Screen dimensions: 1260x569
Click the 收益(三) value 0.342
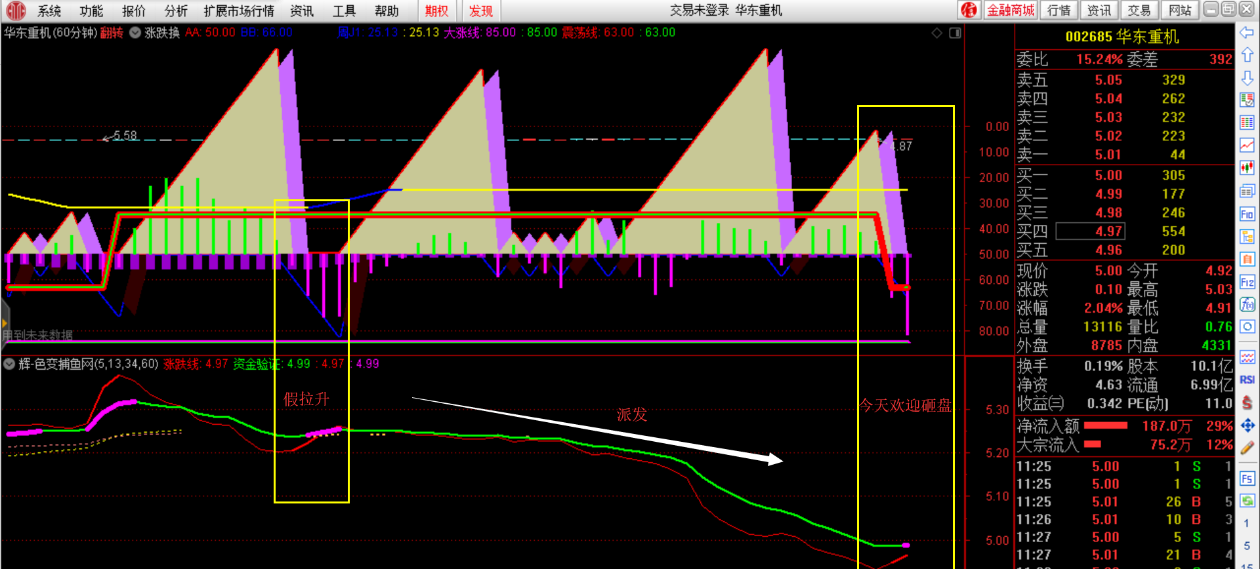tap(1105, 403)
